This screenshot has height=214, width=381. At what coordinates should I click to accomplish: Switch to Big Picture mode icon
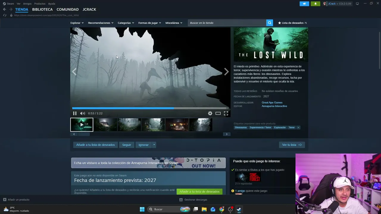(357, 4)
